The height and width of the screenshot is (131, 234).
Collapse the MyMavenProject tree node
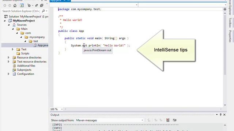coord(5,21)
